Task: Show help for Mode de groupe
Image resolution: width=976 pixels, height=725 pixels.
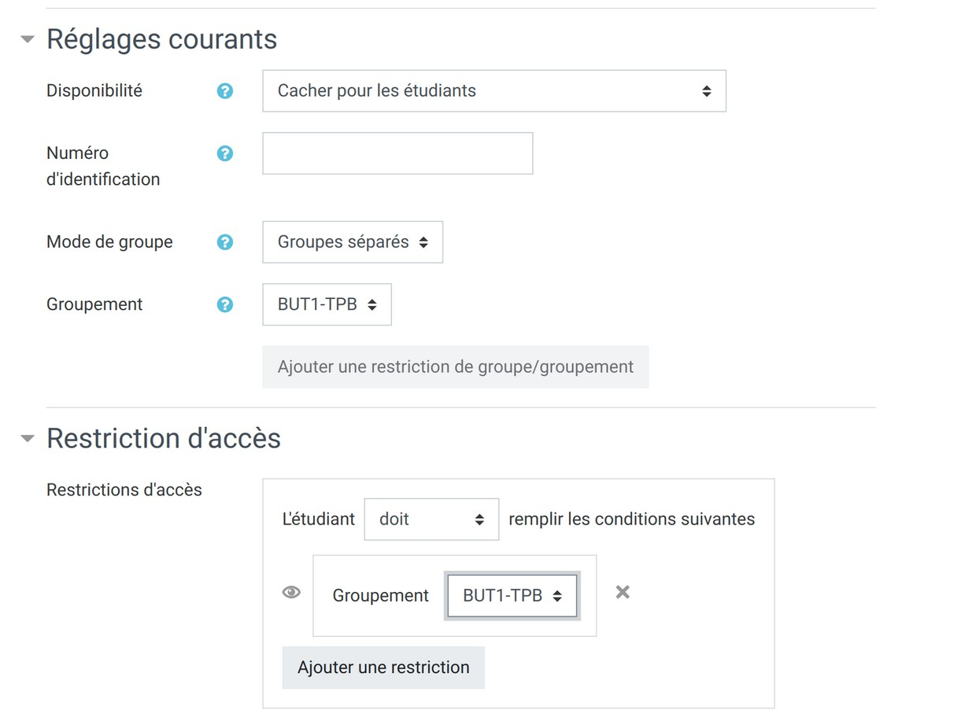Action: click(x=224, y=242)
